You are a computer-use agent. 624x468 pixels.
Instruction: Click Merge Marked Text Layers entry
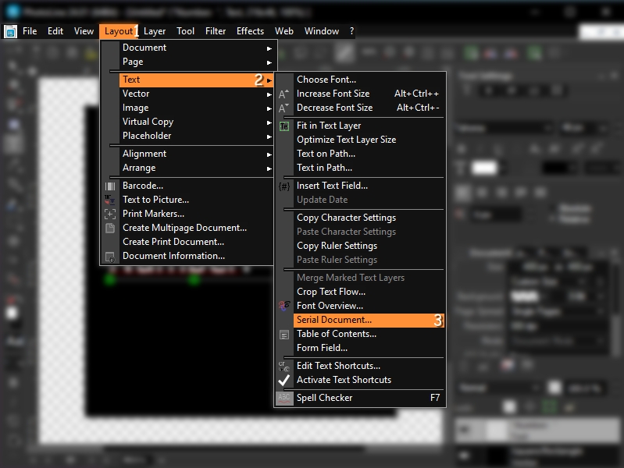click(x=351, y=278)
